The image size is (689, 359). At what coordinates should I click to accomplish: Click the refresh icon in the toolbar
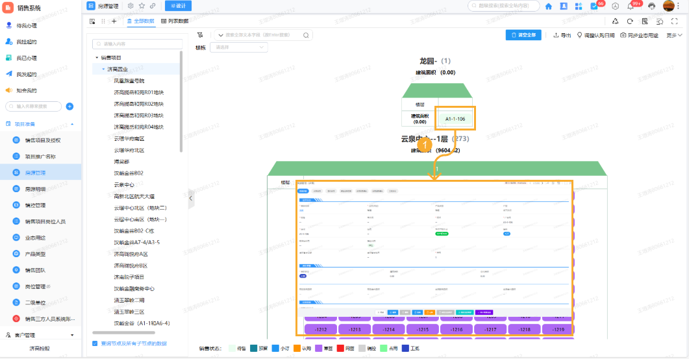point(630,21)
